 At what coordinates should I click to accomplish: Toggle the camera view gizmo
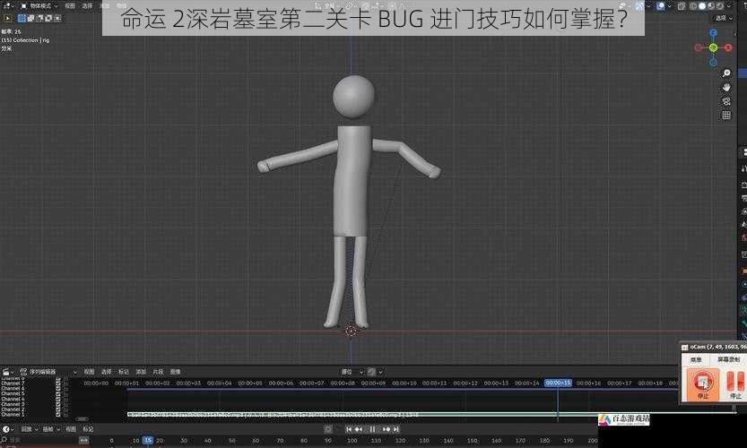tap(726, 101)
